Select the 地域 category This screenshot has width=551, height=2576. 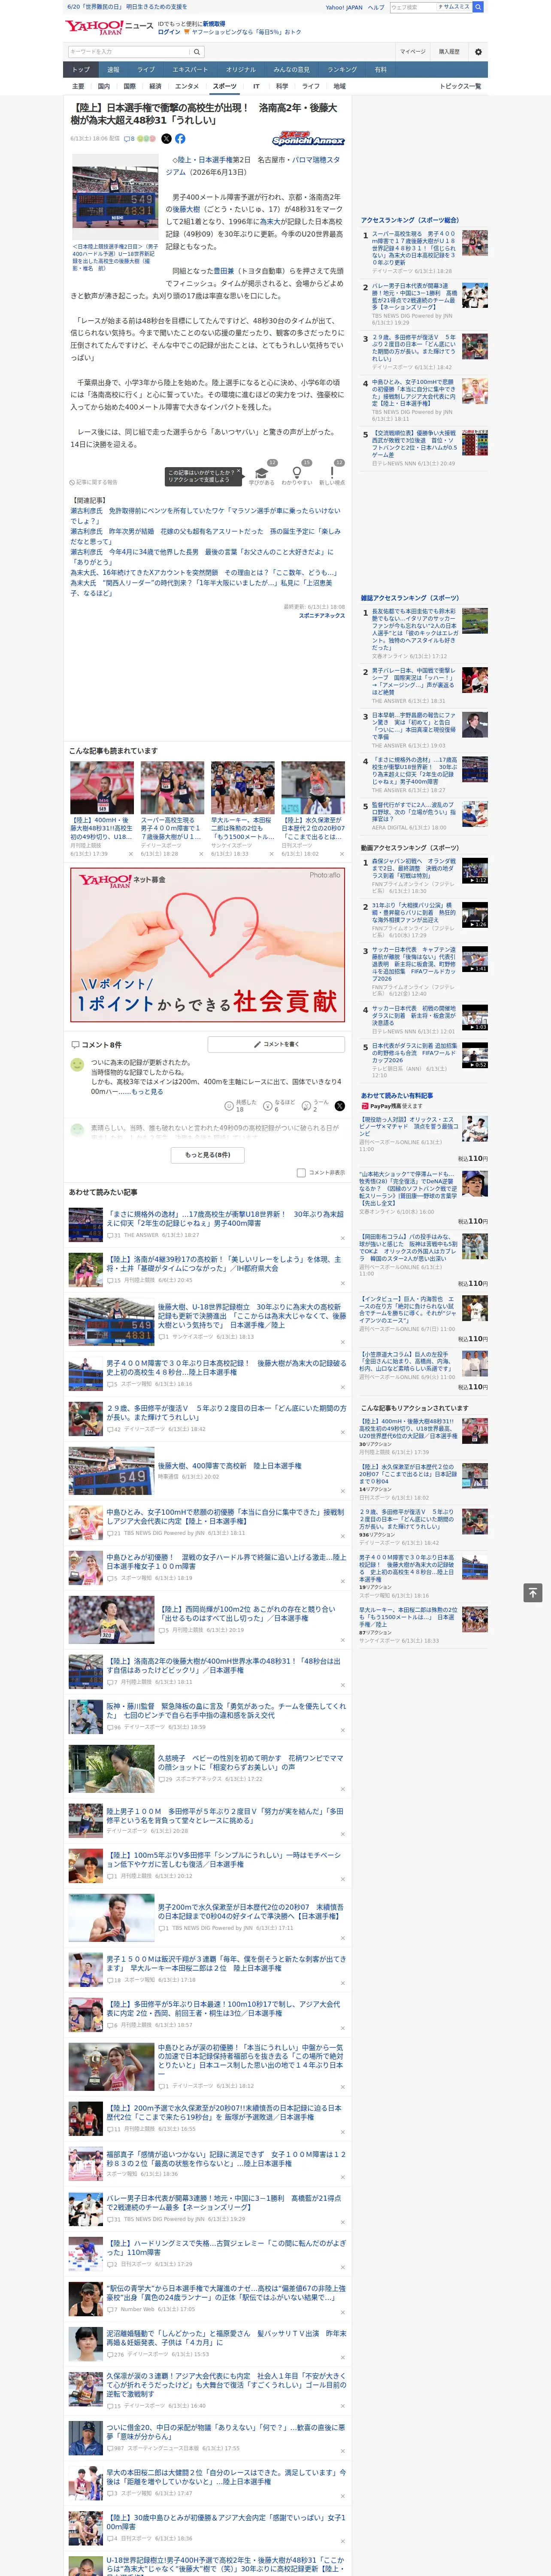click(340, 86)
